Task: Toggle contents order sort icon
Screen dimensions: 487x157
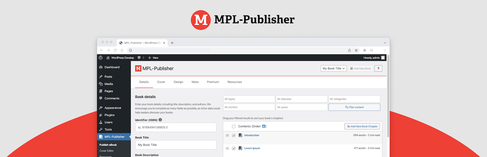Action: [x=264, y=126]
